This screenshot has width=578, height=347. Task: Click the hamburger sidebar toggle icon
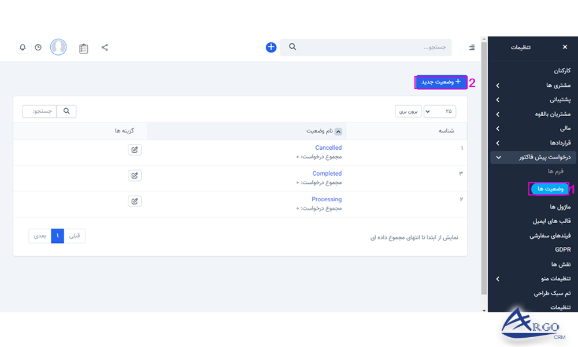click(471, 47)
